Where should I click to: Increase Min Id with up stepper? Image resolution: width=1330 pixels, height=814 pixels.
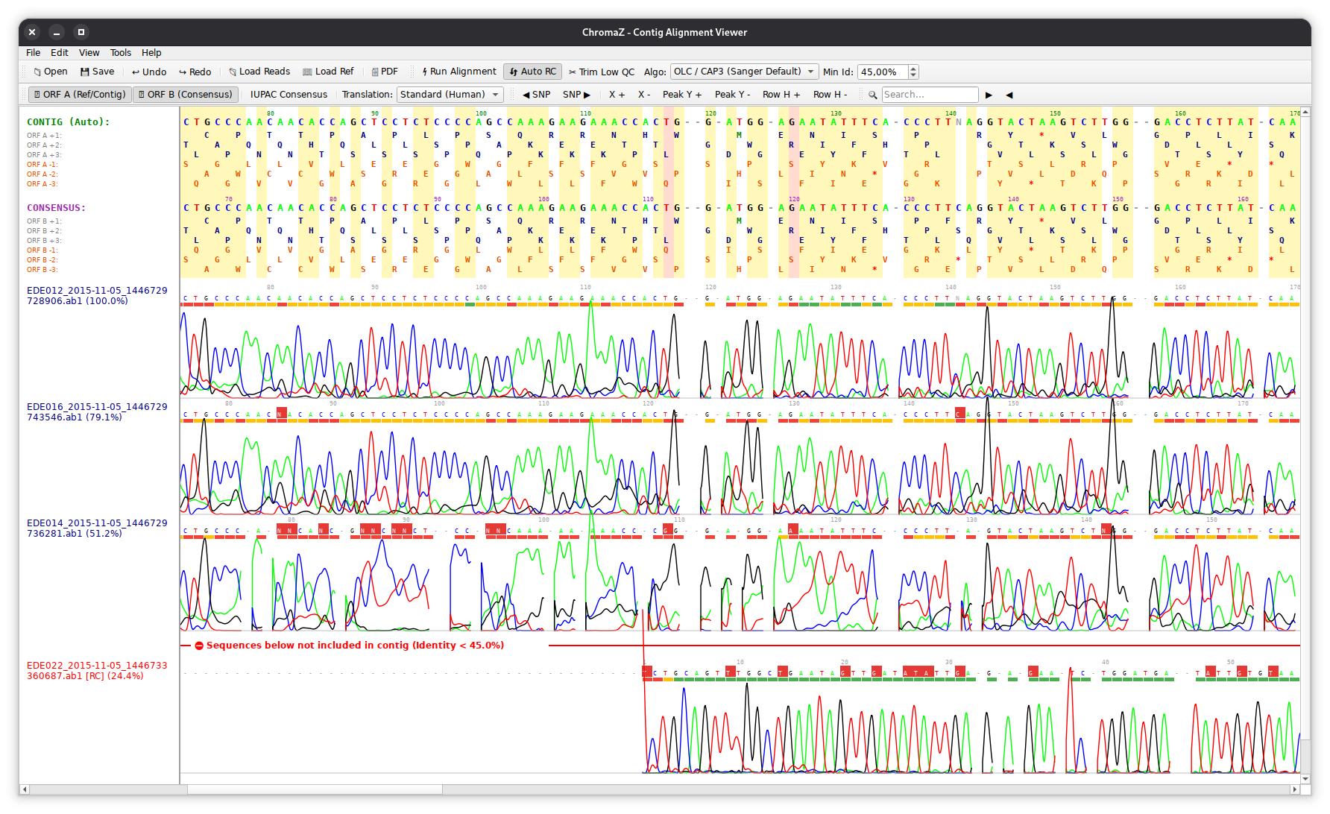coord(913,69)
